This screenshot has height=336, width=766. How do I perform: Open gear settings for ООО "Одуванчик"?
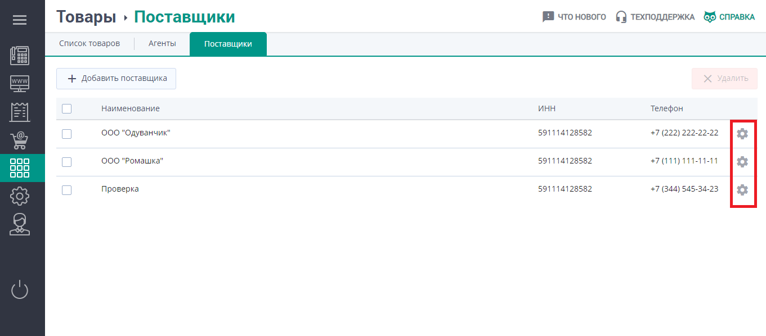click(x=742, y=134)
